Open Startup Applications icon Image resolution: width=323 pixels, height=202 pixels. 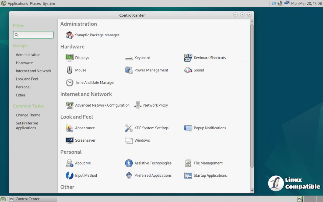(x=188, y=175)
